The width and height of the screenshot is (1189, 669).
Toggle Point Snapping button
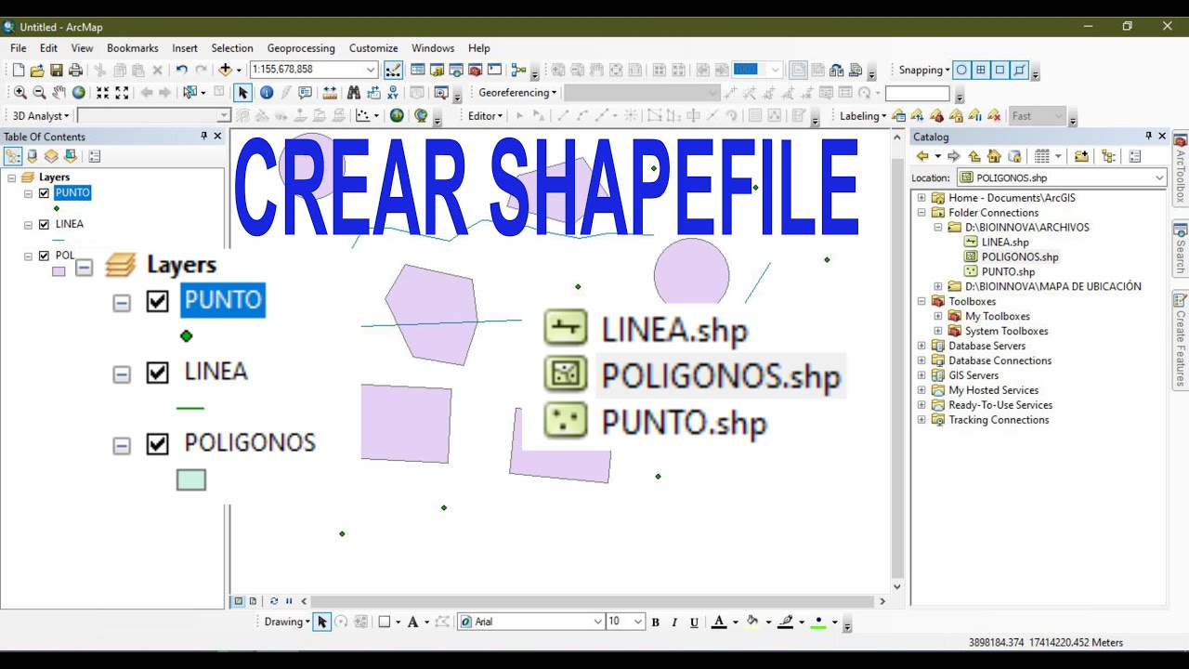pyautogui.click(x=961, y=70)
